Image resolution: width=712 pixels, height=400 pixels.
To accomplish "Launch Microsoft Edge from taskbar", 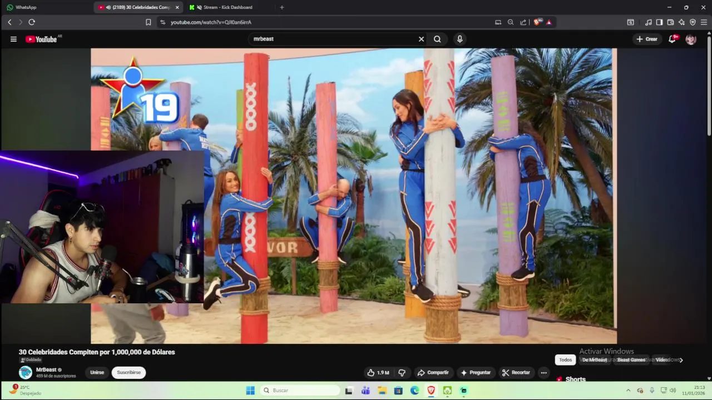I will click(x=414, y=391).
